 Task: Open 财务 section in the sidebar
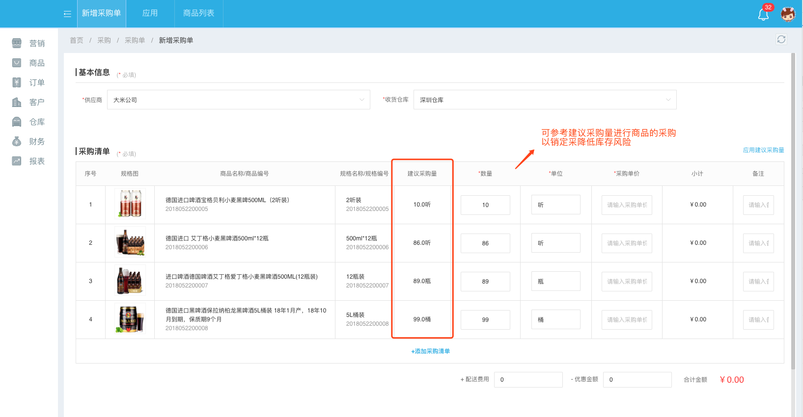pos(28,141)
